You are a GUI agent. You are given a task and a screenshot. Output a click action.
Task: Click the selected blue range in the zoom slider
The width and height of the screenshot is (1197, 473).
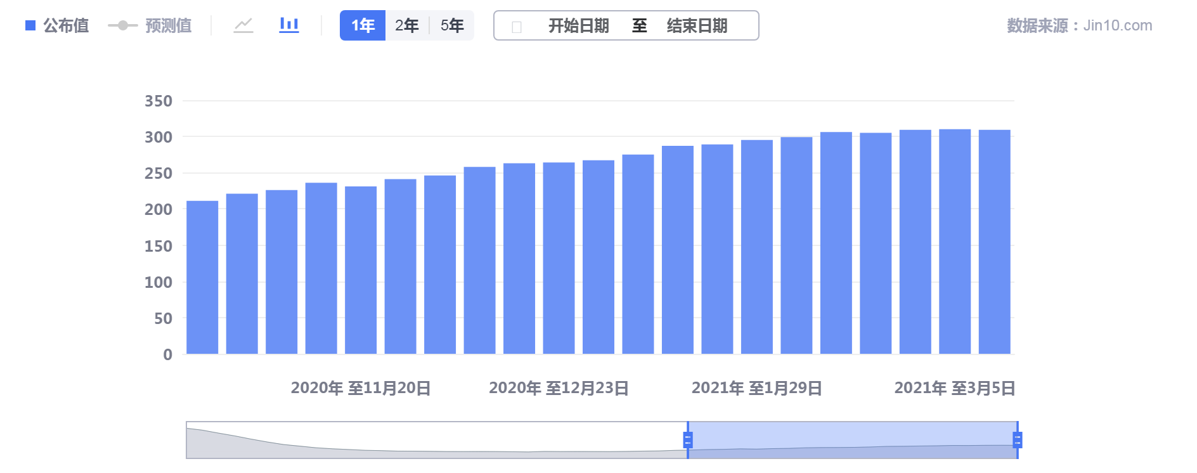coord(853,440)
